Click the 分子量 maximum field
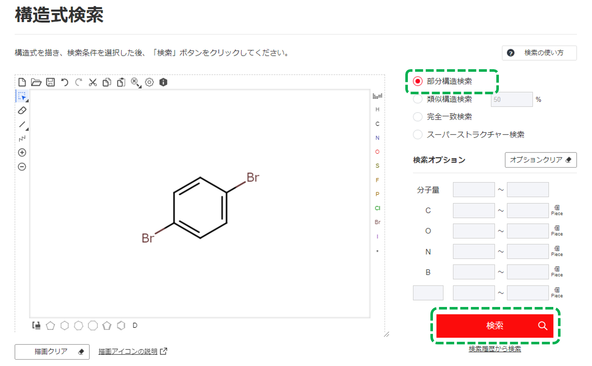 click(528, 190)
